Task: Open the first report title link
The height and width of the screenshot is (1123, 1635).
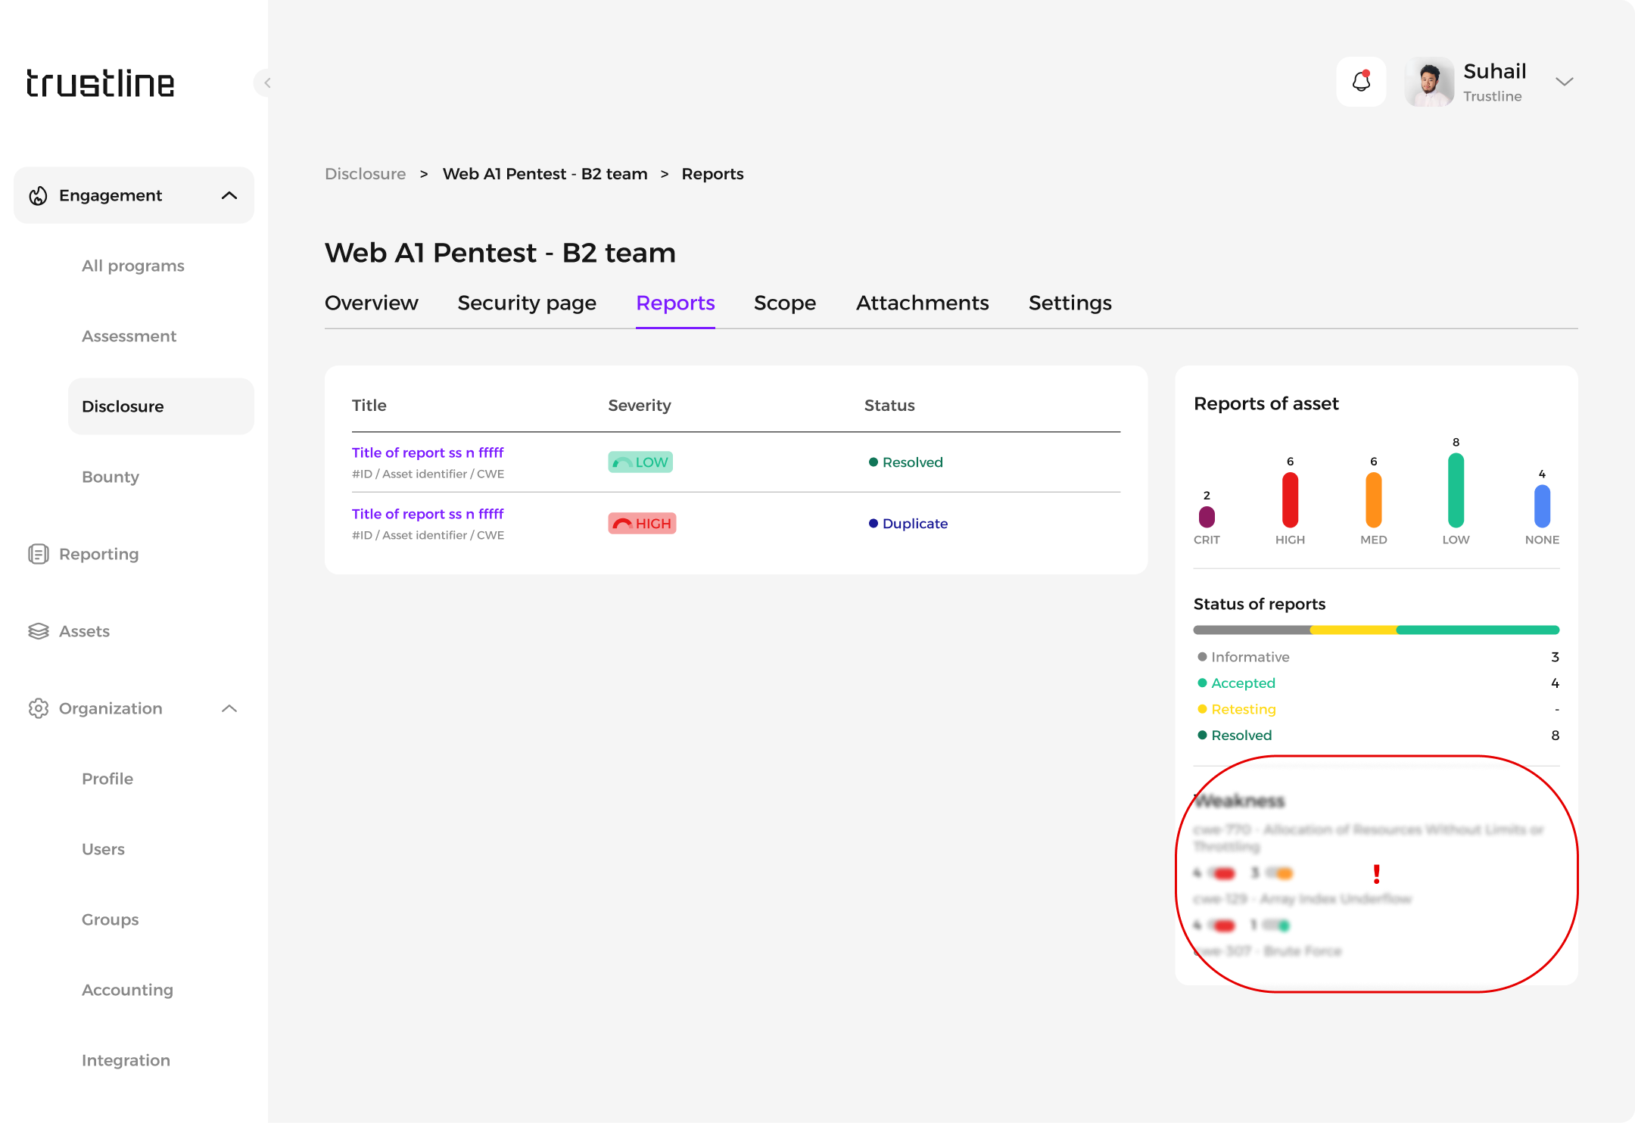Action: point(428,453)
